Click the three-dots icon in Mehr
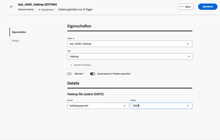 pyautogui.click(x=182, y=7)
